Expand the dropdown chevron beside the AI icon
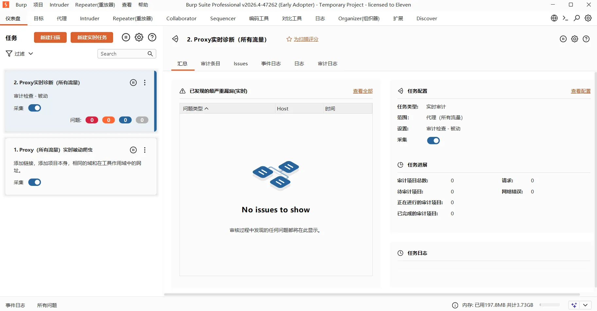This screenshot has width=597, height=311. pos(585,305)
